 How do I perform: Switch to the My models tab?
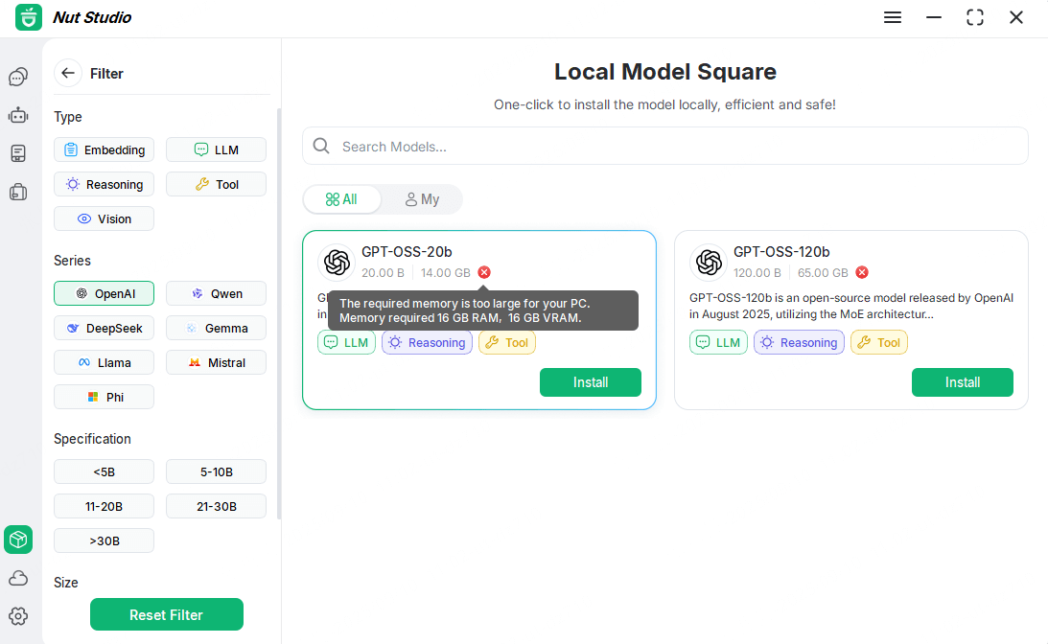pyautogui.click(x=422, y=199)
